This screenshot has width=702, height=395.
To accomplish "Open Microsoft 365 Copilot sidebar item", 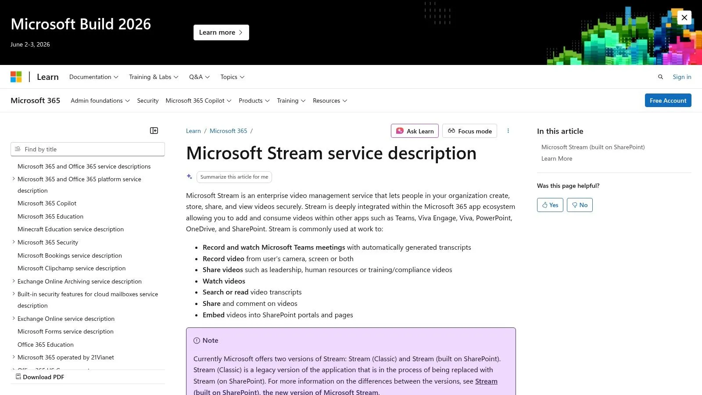I will click(47, 203).
